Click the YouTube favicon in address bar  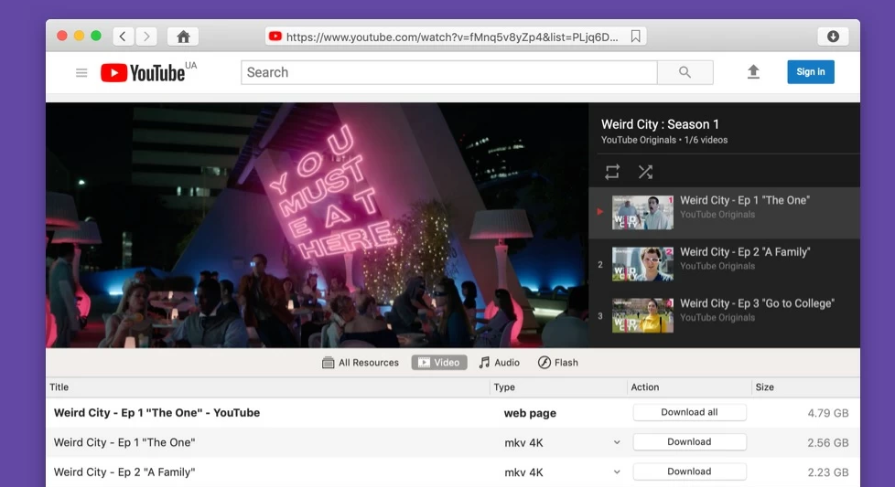point(275,37)
